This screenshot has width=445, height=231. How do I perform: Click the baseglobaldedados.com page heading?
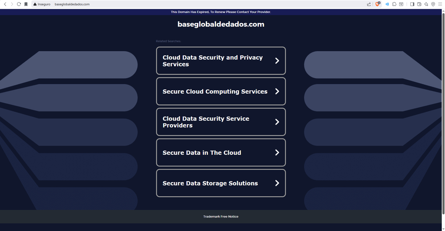point(221,24)
